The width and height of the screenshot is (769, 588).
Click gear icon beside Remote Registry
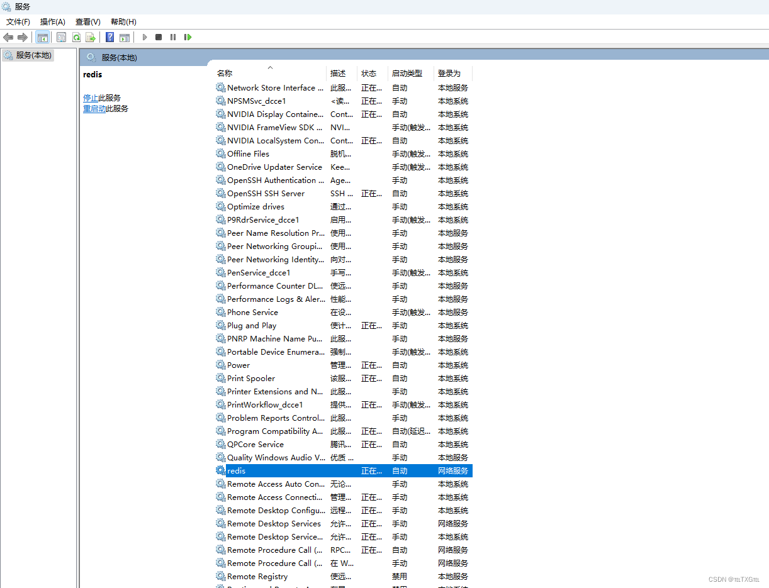pyautogui.click(x=220, y=576)
